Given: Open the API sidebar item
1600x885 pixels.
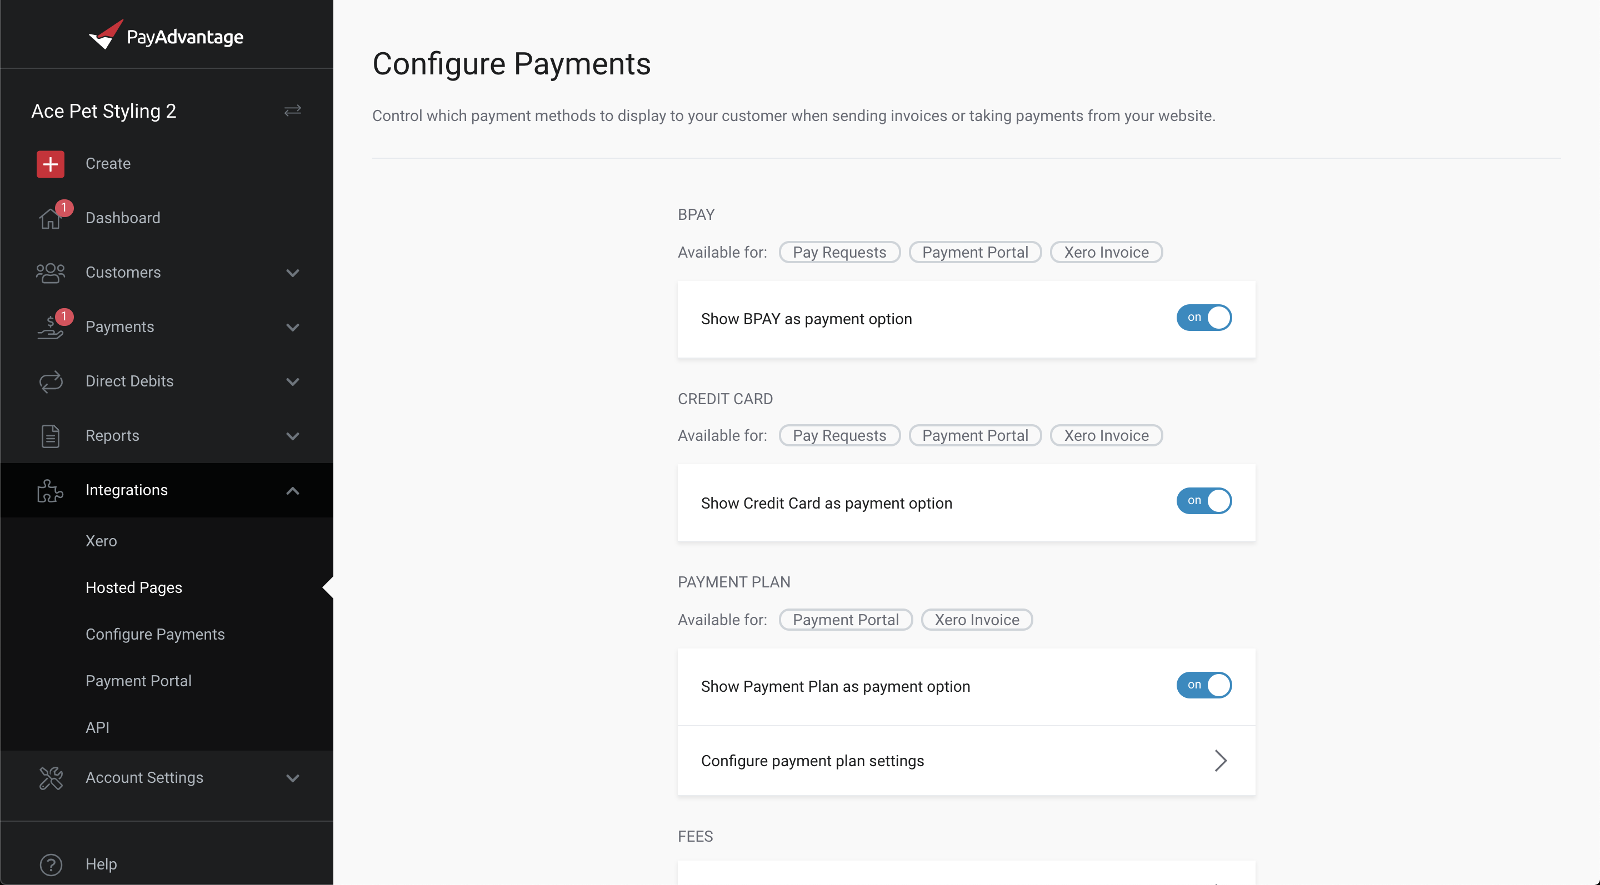Looking at the screenshot, I should point(98,727).
